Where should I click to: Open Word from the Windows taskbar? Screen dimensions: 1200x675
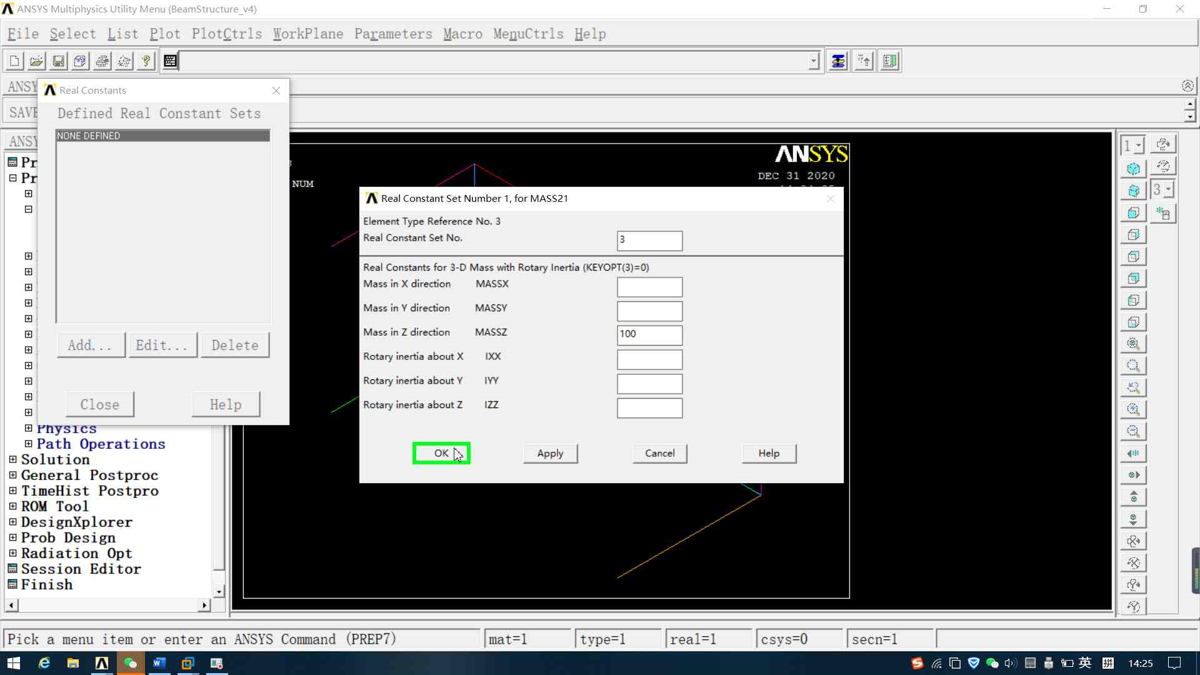coord(159,663)
